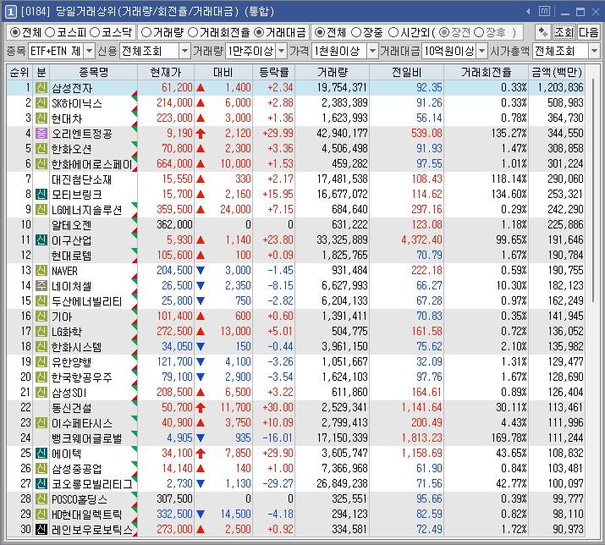Select the 삼성전자 stock name
The width and height of the screenshot is (605, 545).
coord(72,88)
